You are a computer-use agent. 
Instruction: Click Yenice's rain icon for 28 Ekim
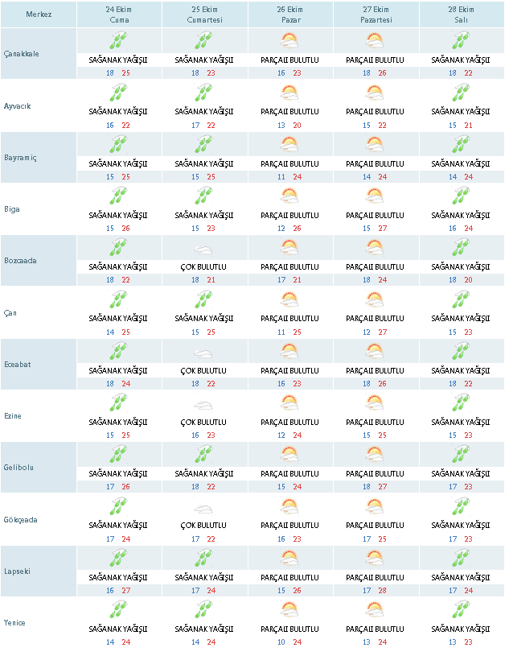[461, 609]
